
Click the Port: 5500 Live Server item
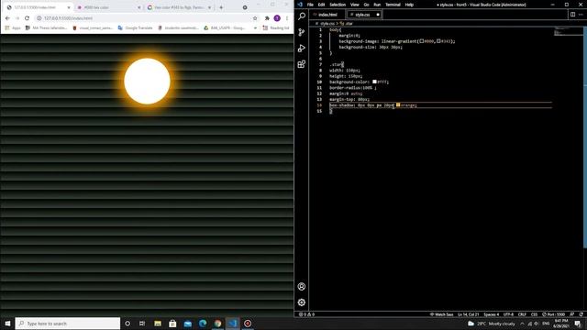click(553, 314)
